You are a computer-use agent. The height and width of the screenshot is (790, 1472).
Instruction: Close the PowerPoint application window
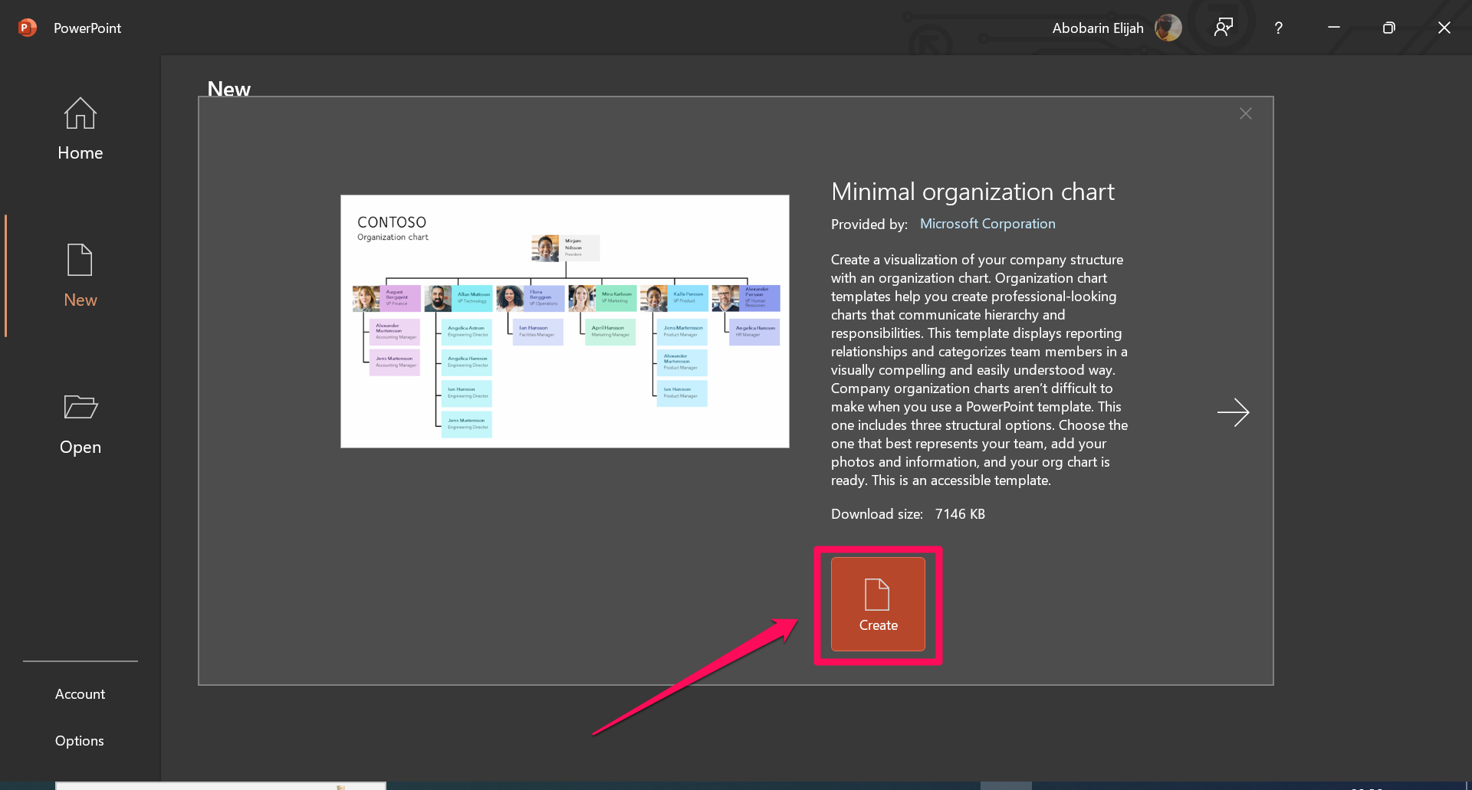point(1444,28)
